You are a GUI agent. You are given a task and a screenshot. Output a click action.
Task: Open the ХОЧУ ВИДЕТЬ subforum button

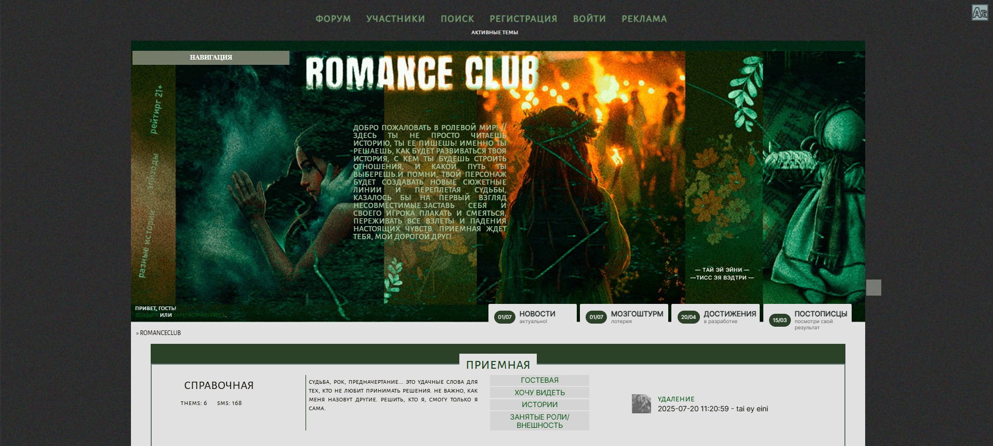click(x=539, y=393)
